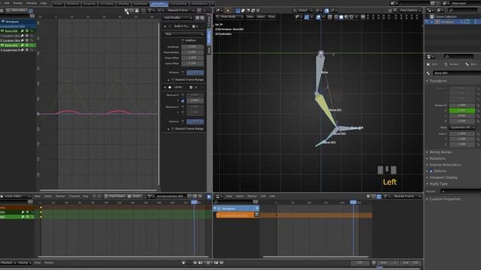
Task: Open the Nearest Frame snap dropdown in graph editor
Action: tap(180, 10)
